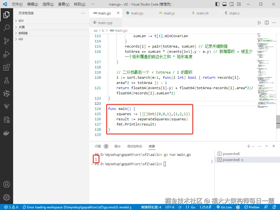Click breadcrumb folder aa
This screenshot has width=280, height=210.
tap(95, 31)
